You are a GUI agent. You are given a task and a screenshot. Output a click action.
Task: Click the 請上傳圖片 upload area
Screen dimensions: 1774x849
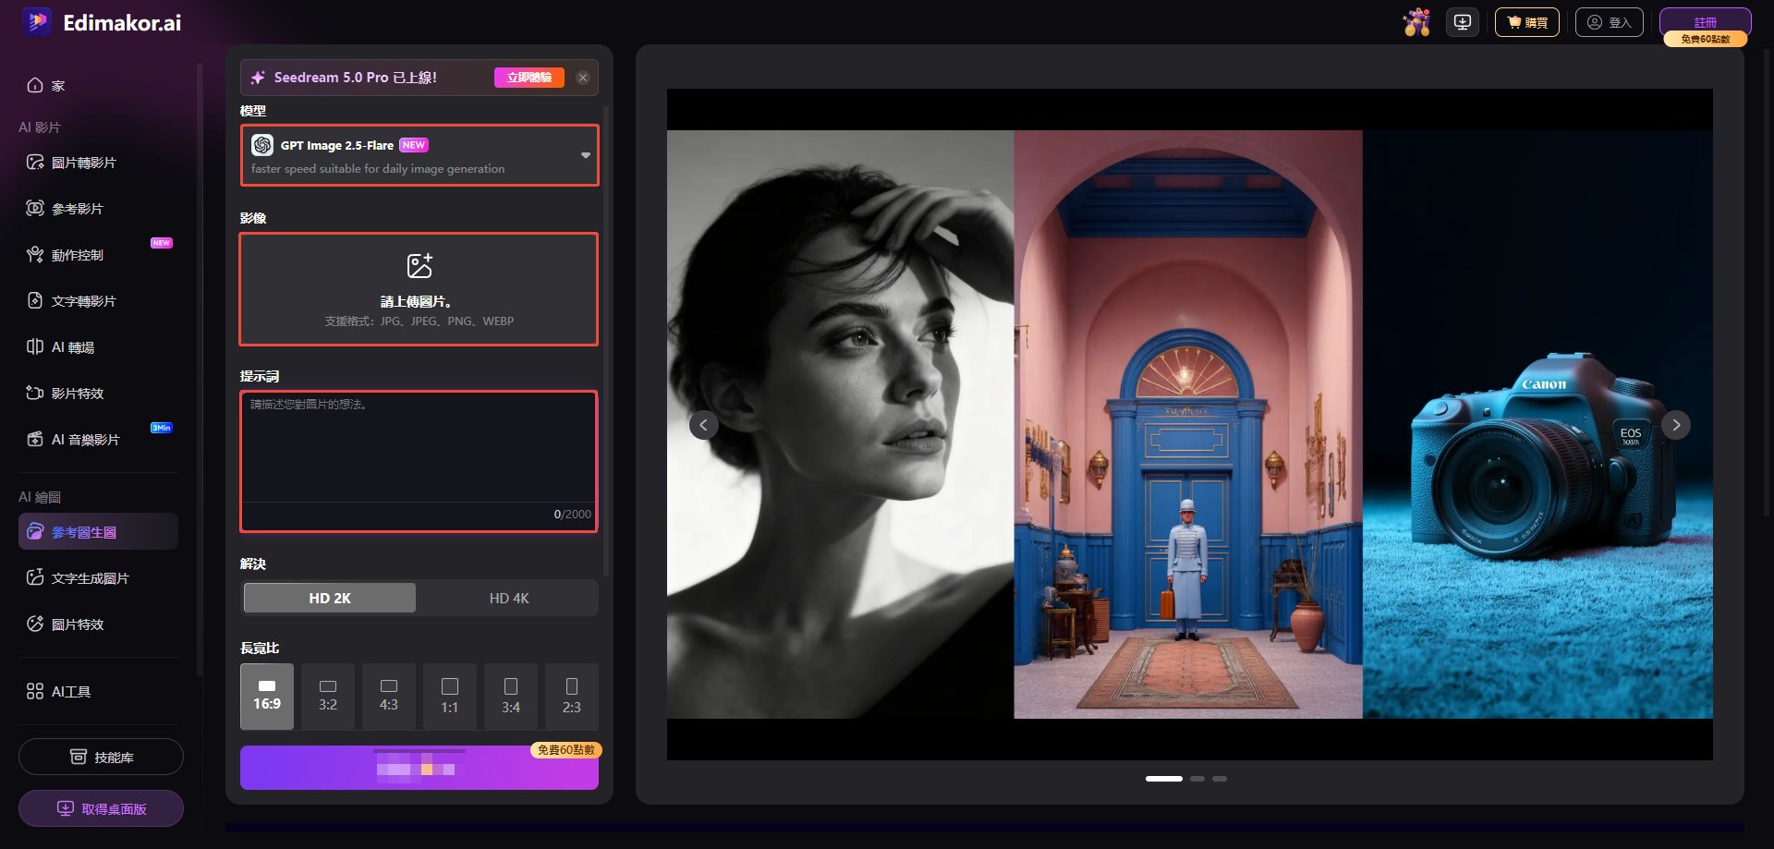click(419, 289)
